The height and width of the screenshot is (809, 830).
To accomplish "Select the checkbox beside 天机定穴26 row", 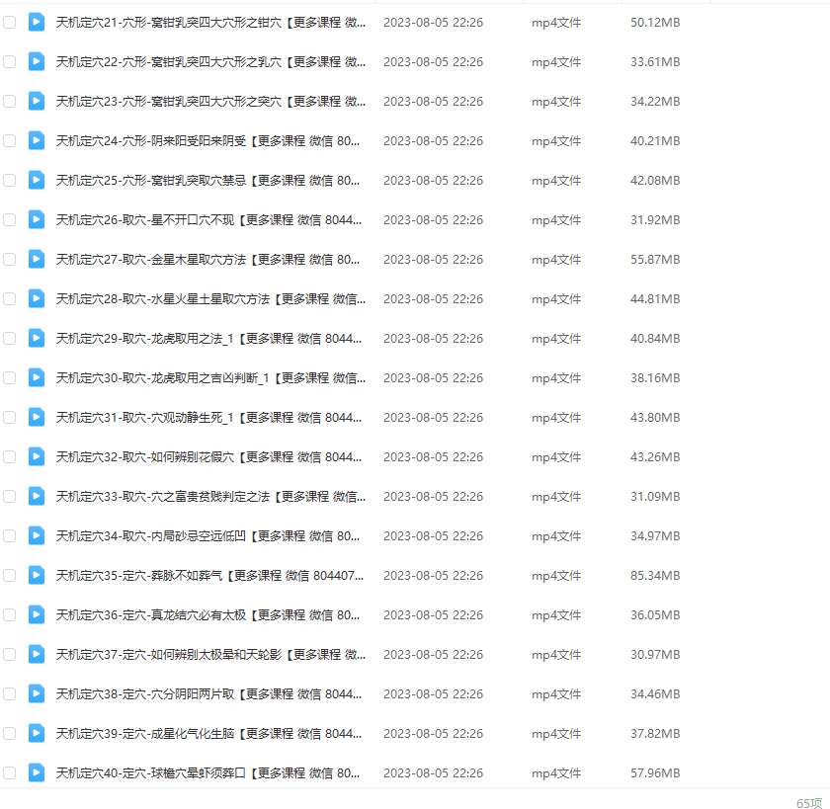I will coord(10,219).
